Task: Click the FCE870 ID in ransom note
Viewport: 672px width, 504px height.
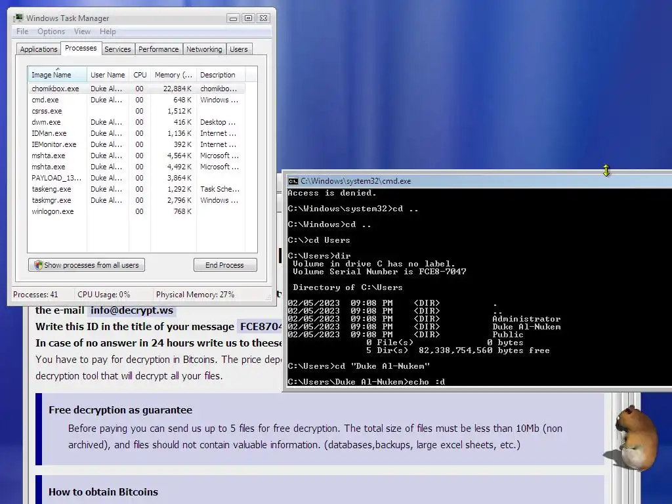Action: coord(261,327)
